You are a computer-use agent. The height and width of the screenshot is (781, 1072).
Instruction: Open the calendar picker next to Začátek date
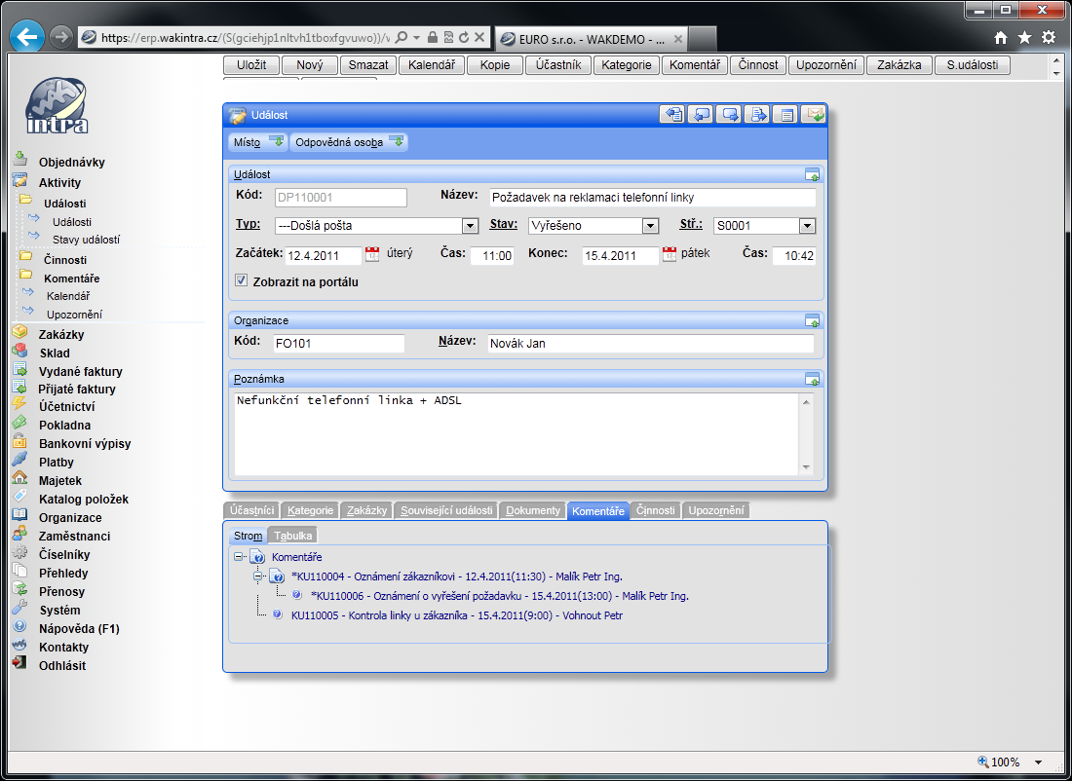[x=371, y=255]
